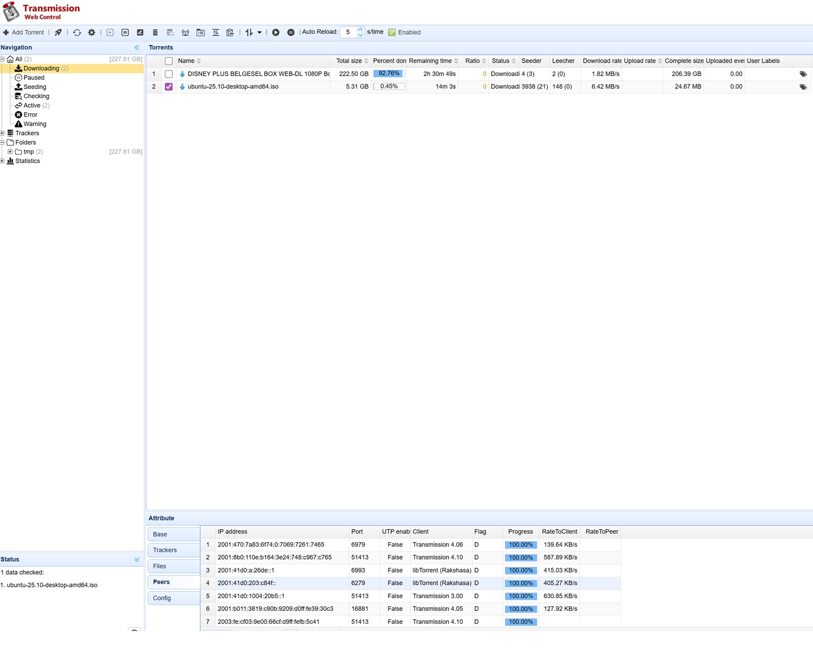Collapse the Folders tree node
The height and width of the screenshot is (666, 813).
coord(3,142)
